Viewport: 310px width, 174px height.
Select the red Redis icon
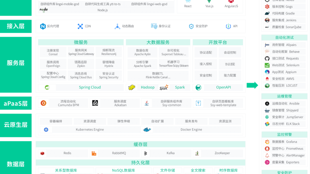[x=42, y=153]
